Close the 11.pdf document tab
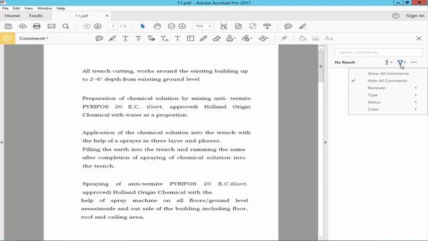The height and width of the screenshot is (241, 428). pyautogui.click(x=107, y=16)
